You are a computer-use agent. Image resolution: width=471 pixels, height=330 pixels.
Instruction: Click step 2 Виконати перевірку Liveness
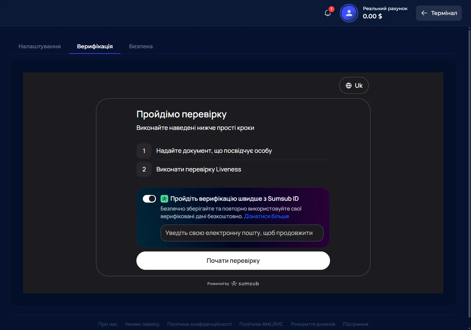click(198, 169)
